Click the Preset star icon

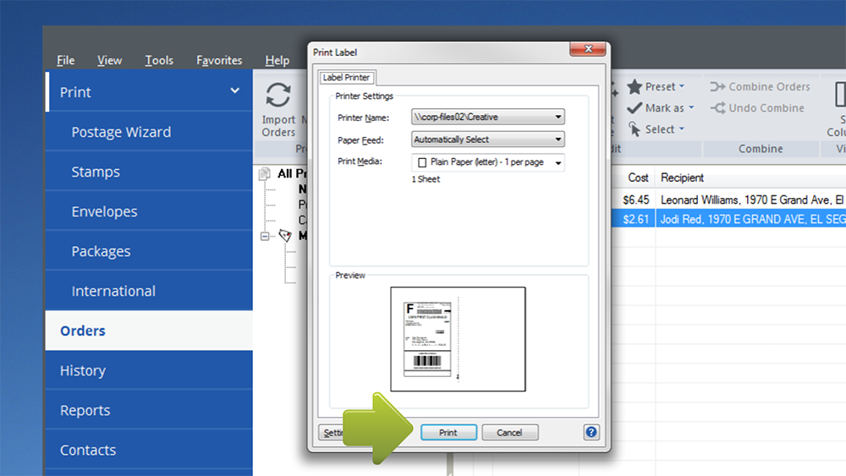[x=634, y=87]
